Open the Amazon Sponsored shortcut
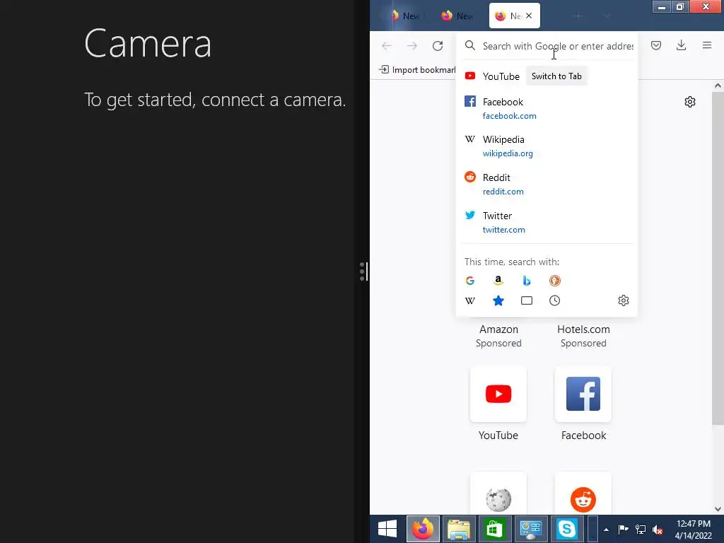Image resolution: width=724 pixels, height=543 pixels. pos(498,336)
